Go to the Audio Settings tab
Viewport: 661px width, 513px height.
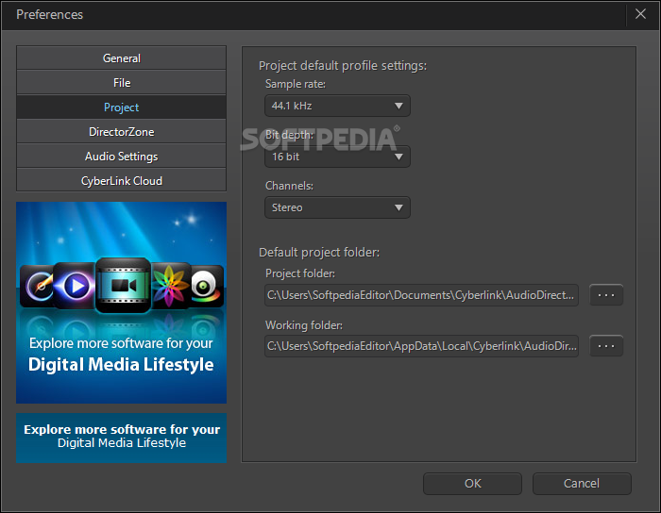pyautogui.click(x=122, y=157)
